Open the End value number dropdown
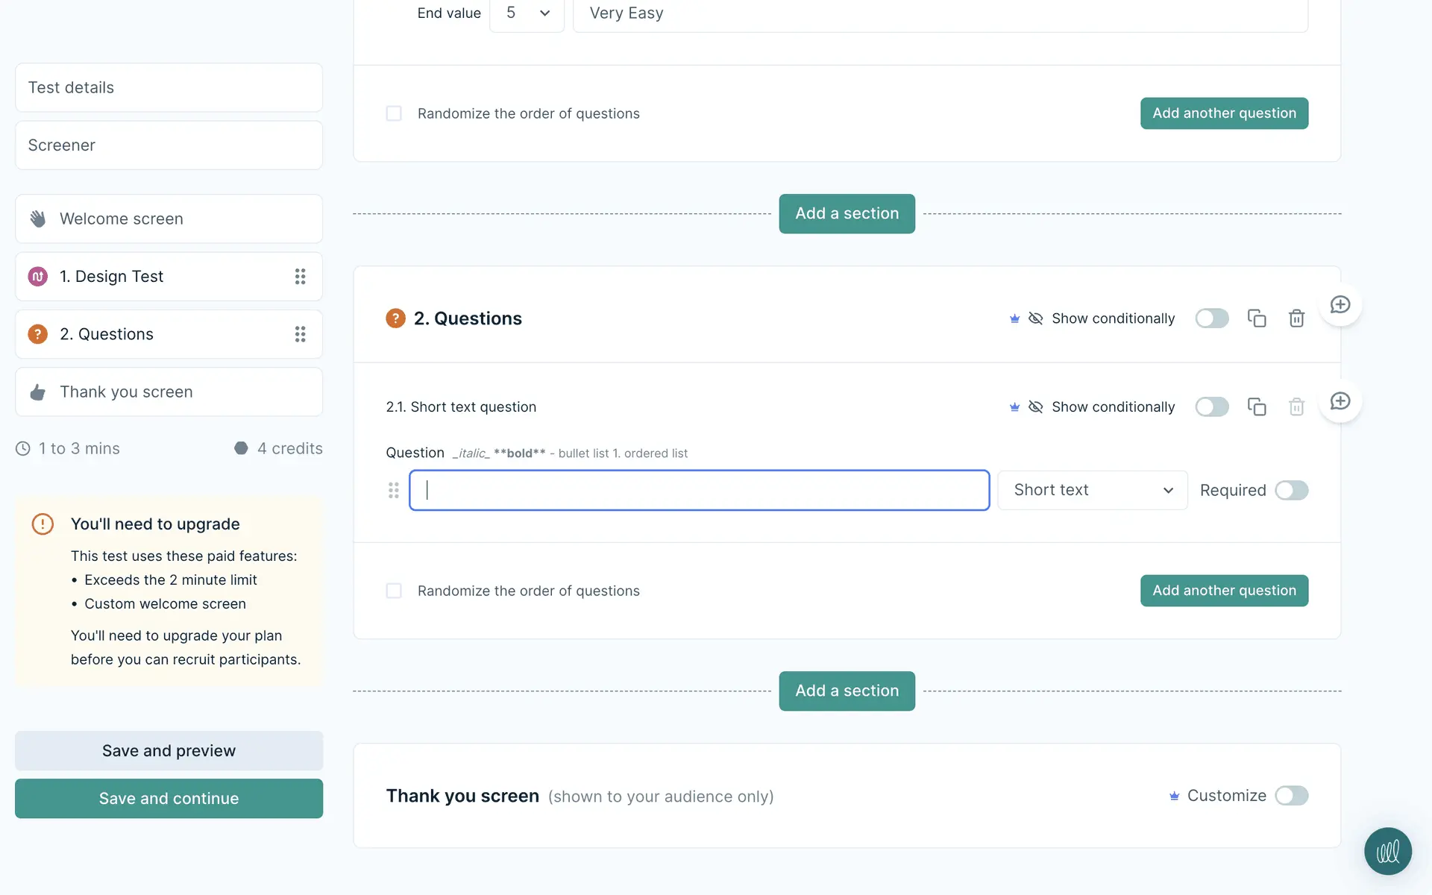 [x=527, y=13]
